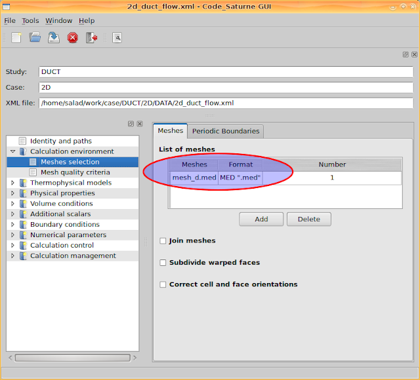Expand the Boundary conditions node

pos(12,224)
